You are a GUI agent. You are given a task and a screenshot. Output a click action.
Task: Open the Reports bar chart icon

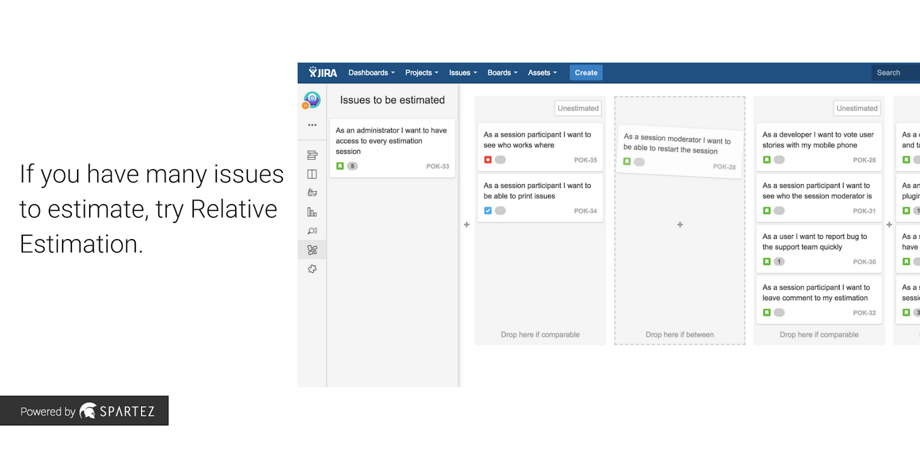pos(312,212)
